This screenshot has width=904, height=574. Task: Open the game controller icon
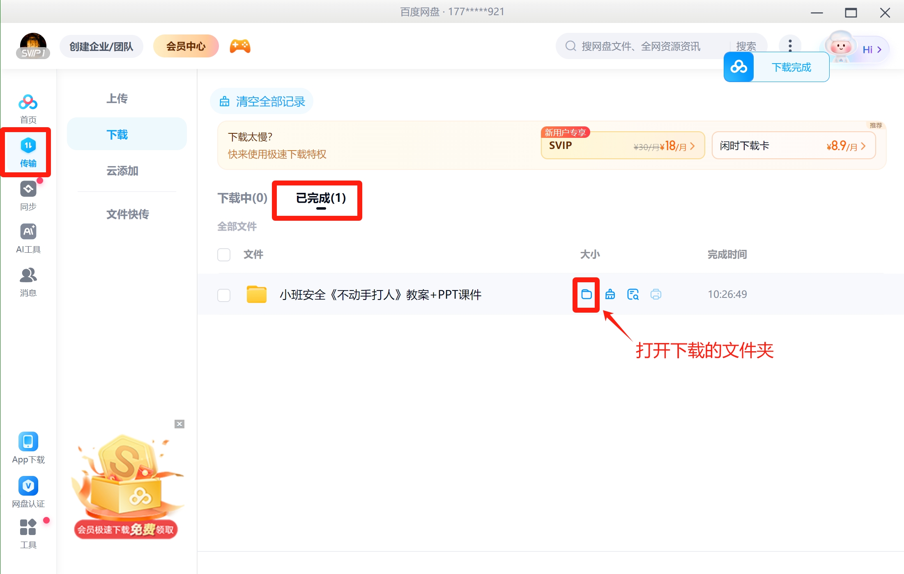(x=240, y=46)
